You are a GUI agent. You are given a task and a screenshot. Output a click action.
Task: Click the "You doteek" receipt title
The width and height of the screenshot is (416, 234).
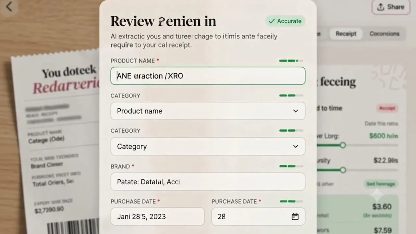tap(69, 71)
